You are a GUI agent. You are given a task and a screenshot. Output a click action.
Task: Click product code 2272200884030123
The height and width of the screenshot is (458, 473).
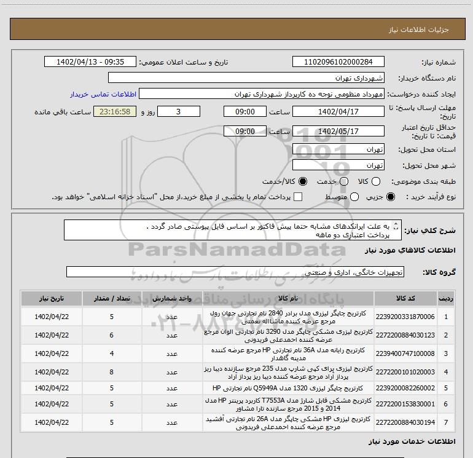pos(405,335)
